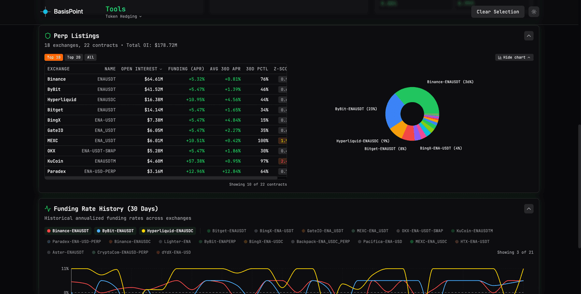Click the chart icon in Hide chart

click(500, 58)
